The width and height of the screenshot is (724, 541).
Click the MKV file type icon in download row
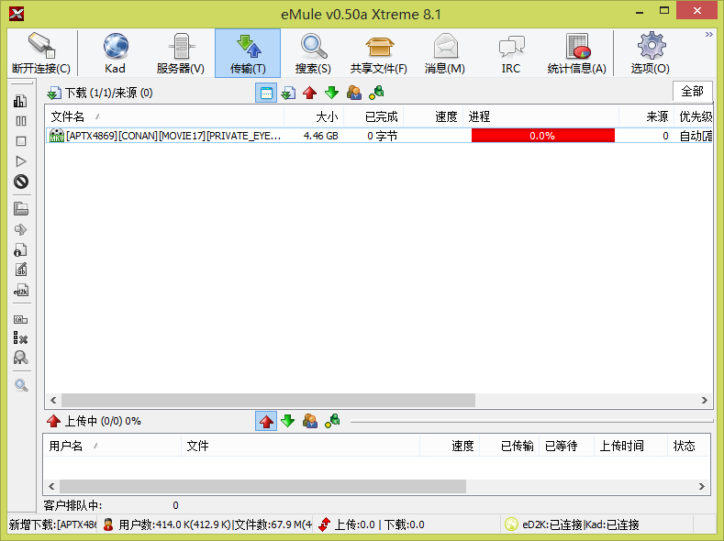coord(56,136)
